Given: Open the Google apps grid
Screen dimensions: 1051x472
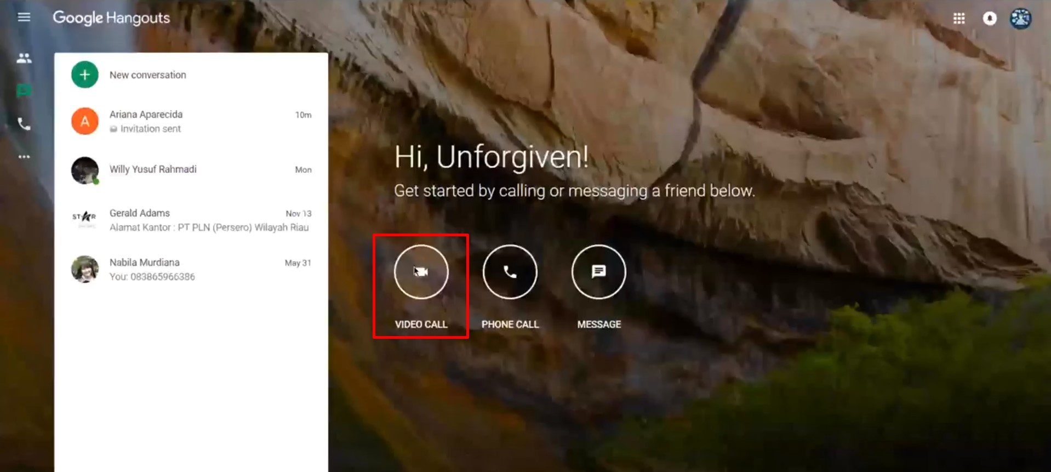Looking at the screenshot, I should click(x=959, y=19).
